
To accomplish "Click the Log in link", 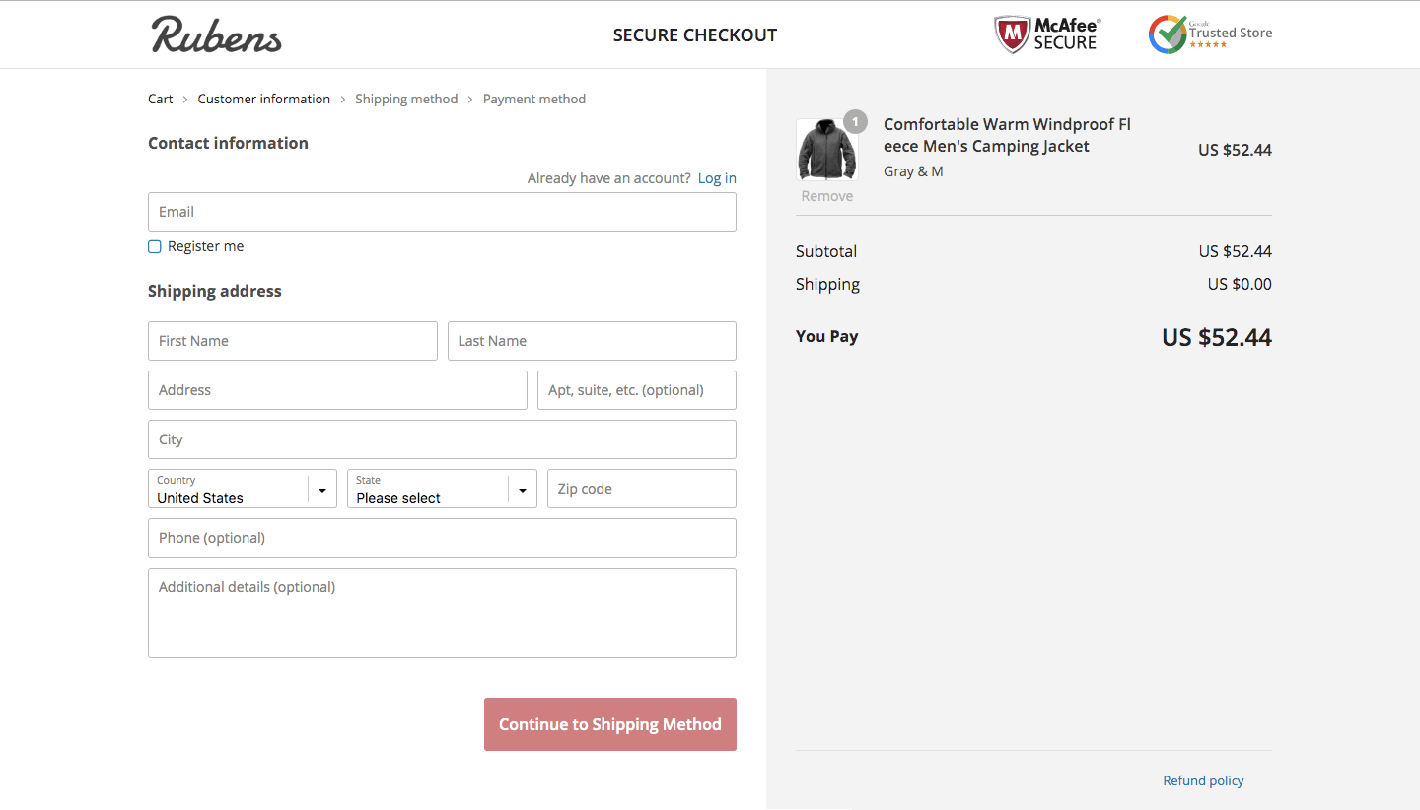I will tap(717, 178).
